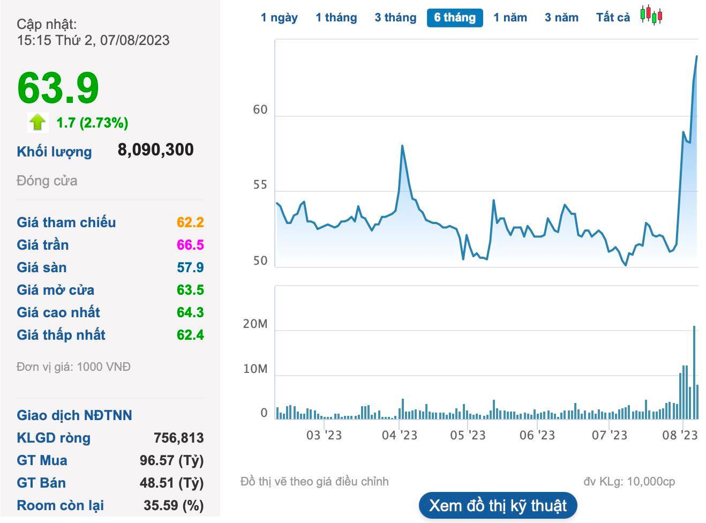The image size is (706, 523).
Task: Click the '08 '23' axis label
Action: pyautogui.click(x=680, y=435)
